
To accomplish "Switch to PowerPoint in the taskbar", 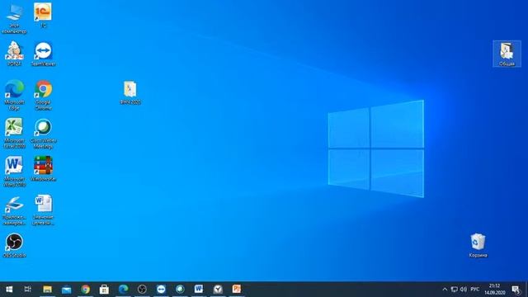I will point(237,290).
